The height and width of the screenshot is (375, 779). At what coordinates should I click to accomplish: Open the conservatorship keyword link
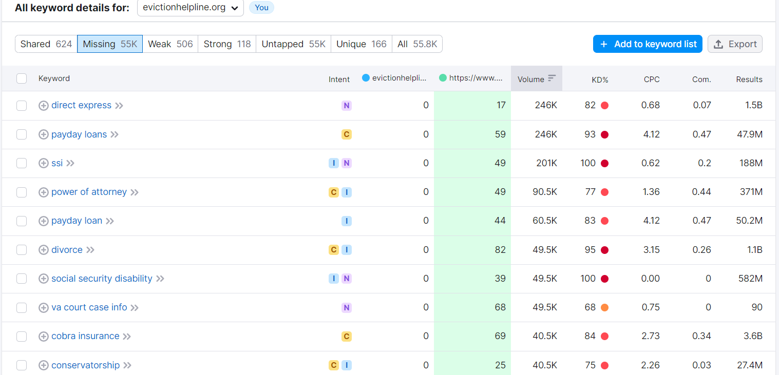point(85,365)
